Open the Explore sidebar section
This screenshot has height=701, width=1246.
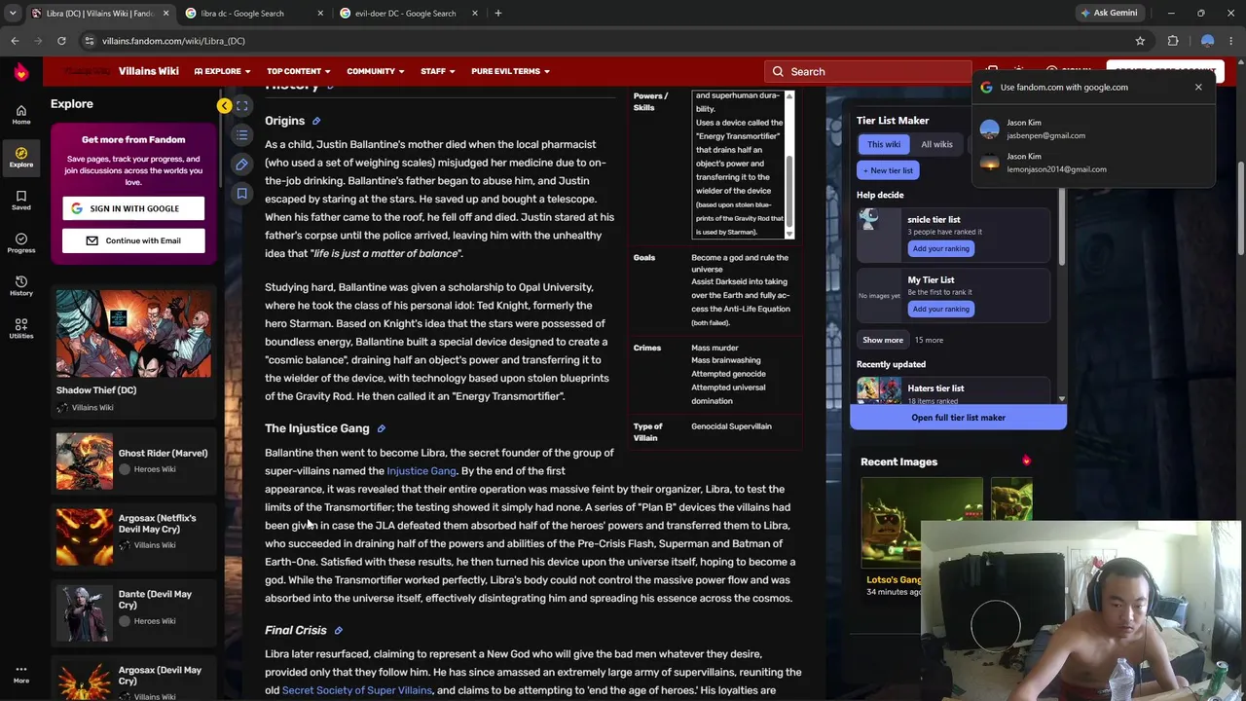tap(20, 158)
